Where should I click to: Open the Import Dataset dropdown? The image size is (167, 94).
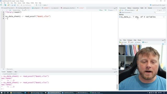click(x=130, y=10)
